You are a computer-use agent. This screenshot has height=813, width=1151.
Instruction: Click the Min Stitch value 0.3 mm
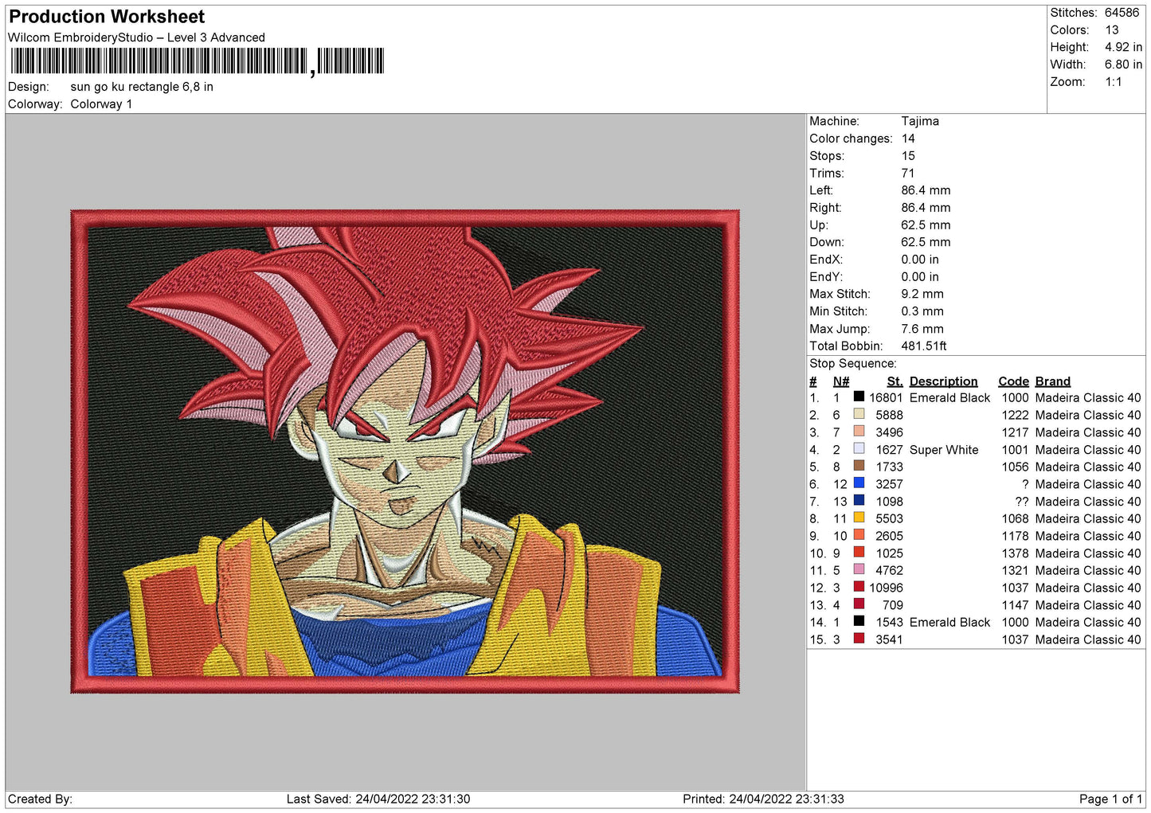(922, 311)
